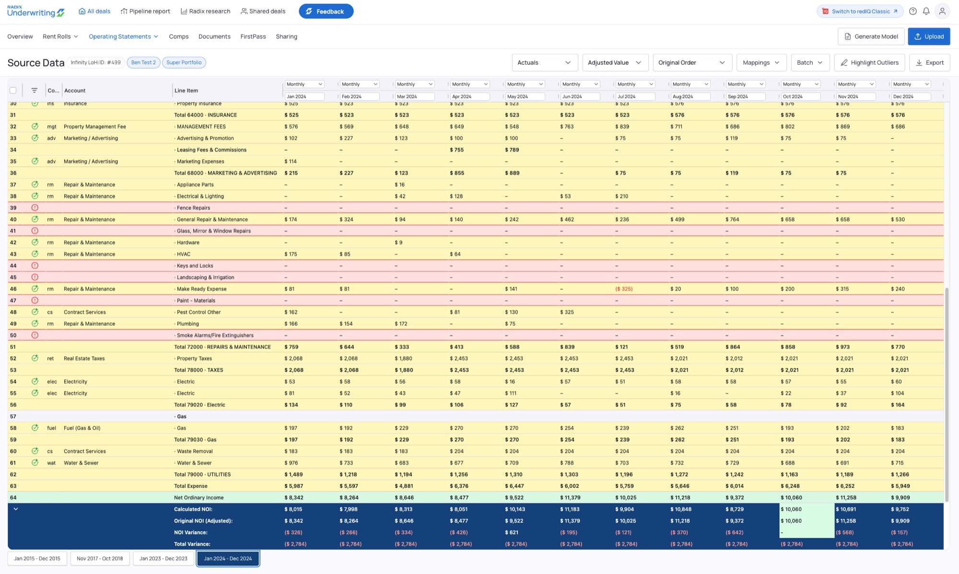This screenshot has height=574, width=959.
Task: Click Switch to redIQ Classic link
Action: point(860,11)
